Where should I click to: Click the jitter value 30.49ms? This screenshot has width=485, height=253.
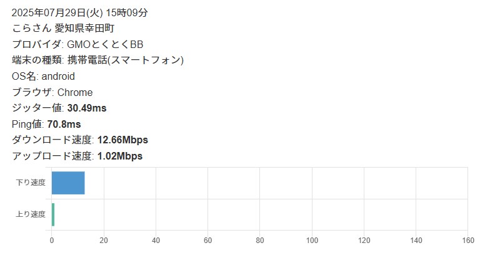[87, 108]
